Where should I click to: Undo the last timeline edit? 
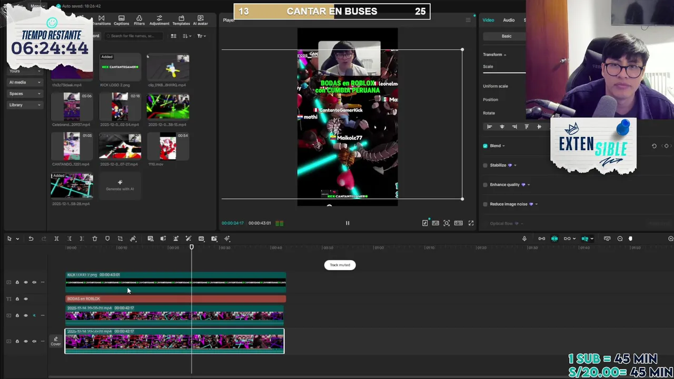31,238
